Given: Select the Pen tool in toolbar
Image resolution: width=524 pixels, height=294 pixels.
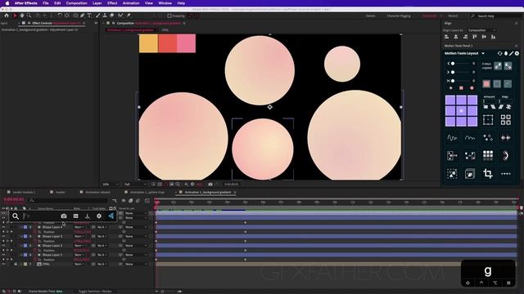Looking at the screenshot, I should 83,16.
